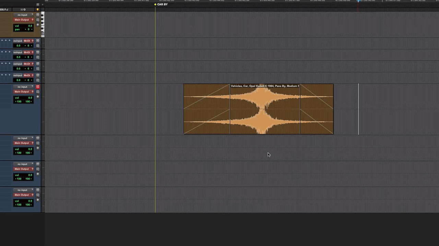
Task: Toggle record icon on track just below car clip track
Action: click(38, 138)
